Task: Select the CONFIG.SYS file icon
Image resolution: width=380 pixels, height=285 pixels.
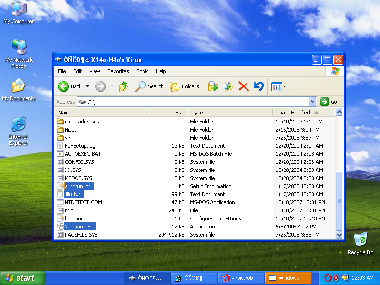Action: [x=60, y=162]
